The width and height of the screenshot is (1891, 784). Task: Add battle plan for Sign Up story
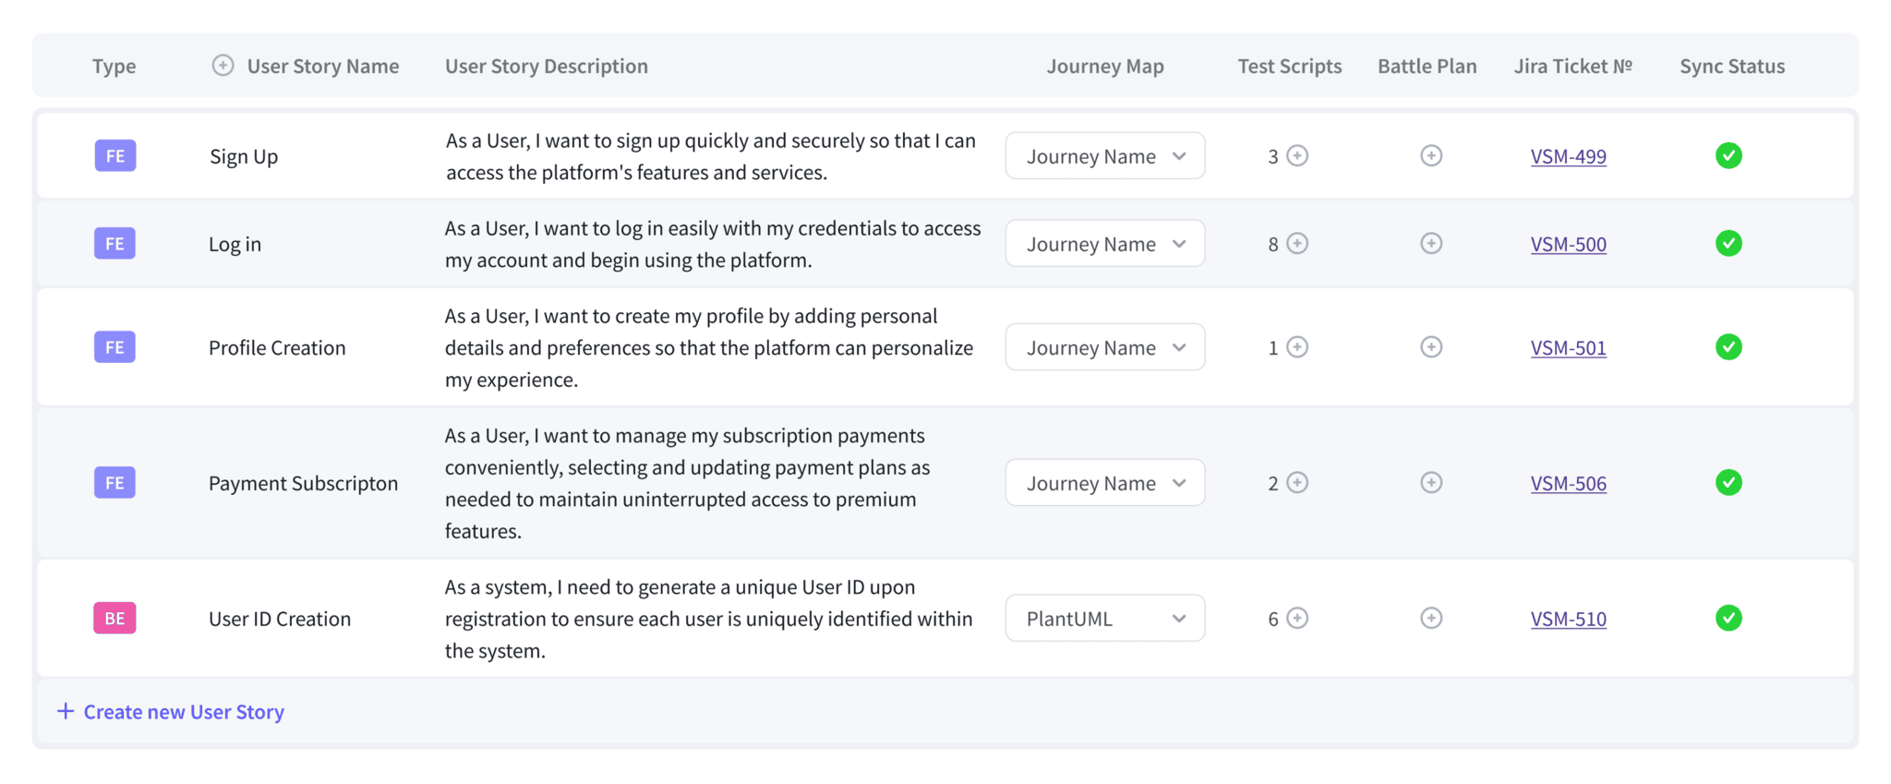click(x=1431, y=156)
